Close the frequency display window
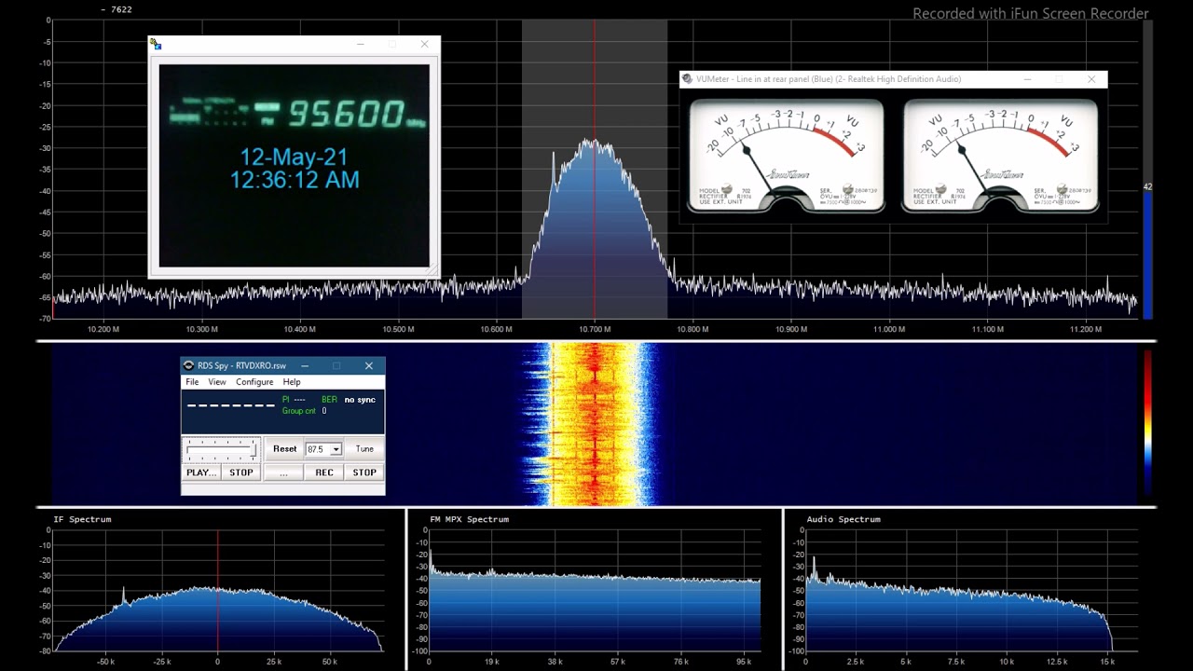The height and width of the screenshot is (671, 1193). [x=425, y=44]
